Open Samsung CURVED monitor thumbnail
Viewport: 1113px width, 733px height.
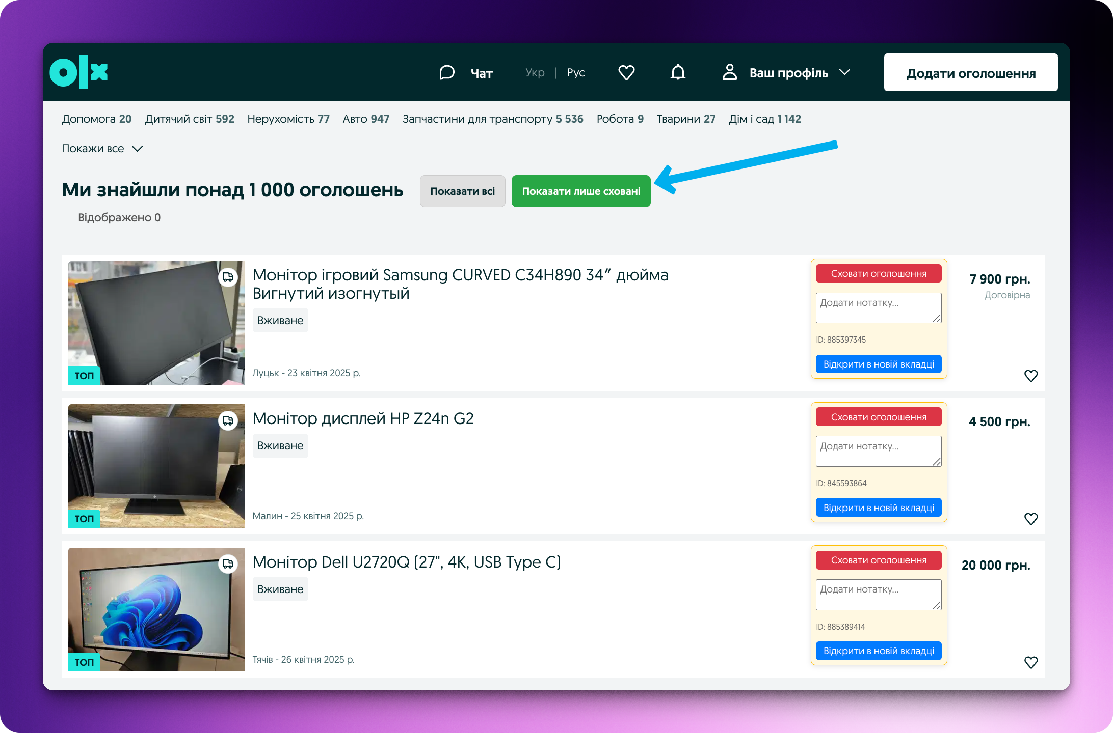click(156, 323)
